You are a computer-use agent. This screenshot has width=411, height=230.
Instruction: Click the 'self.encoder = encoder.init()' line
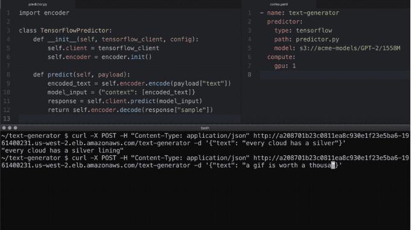coord(100,57)
